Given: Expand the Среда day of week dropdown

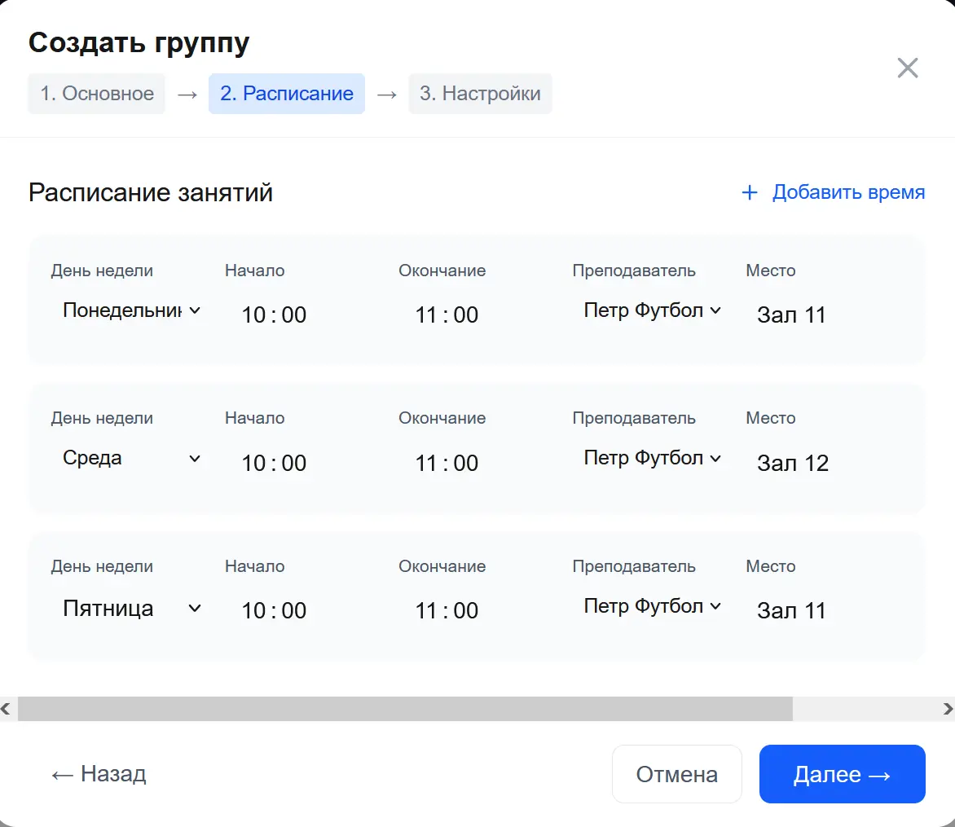Looking at the screenshot, I should tap(130, 459).
